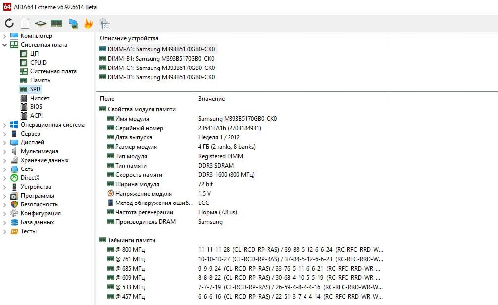Click the AIDA64 logo in title bar

(x=7, y=7)
